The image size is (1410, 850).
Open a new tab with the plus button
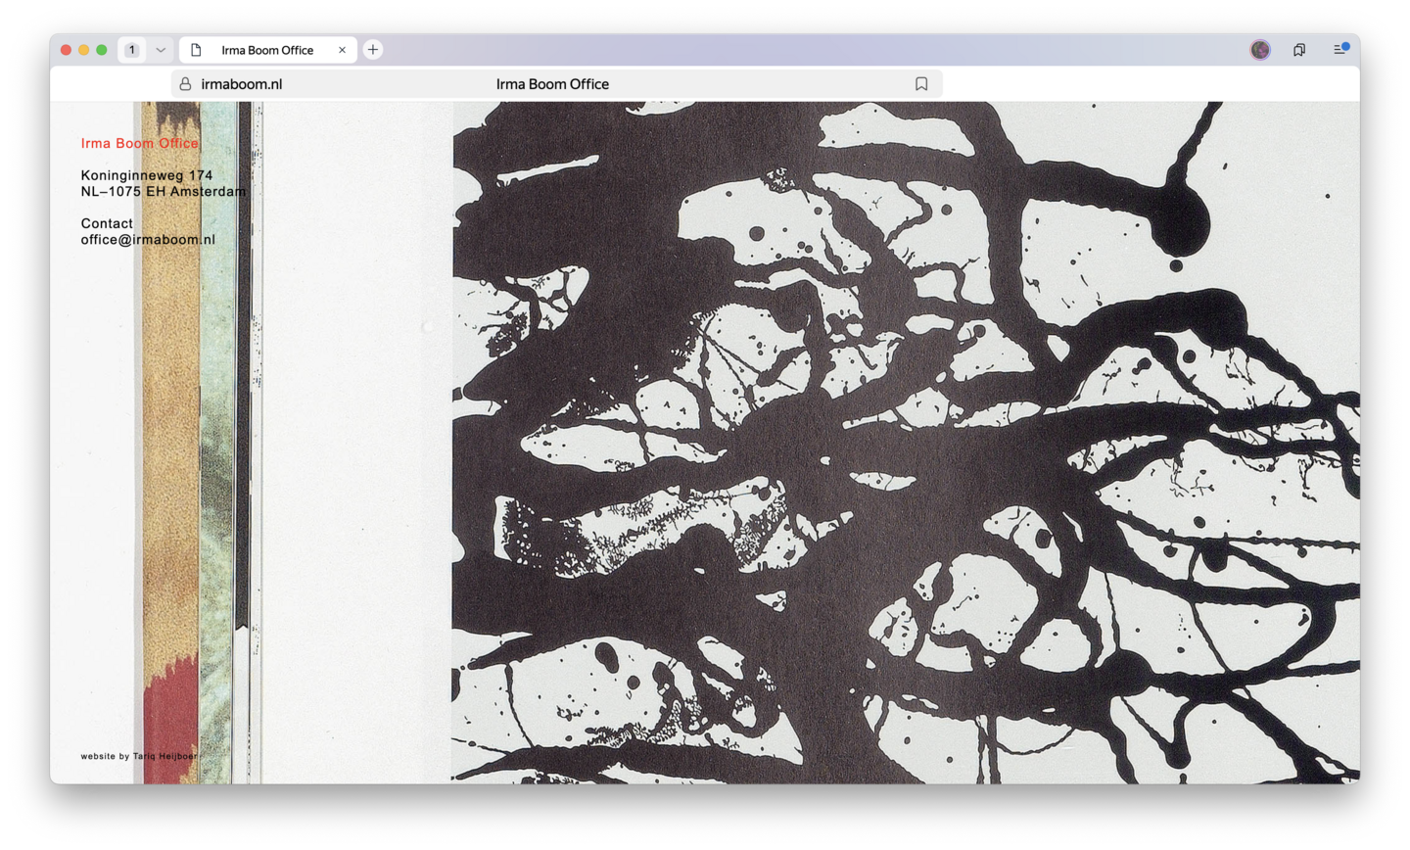coord(373,50)
